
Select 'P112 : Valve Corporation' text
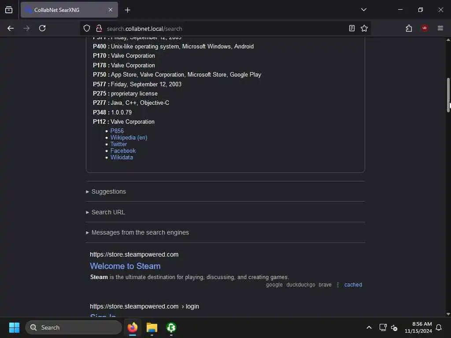pyautogui.click(x=124, y=121)
